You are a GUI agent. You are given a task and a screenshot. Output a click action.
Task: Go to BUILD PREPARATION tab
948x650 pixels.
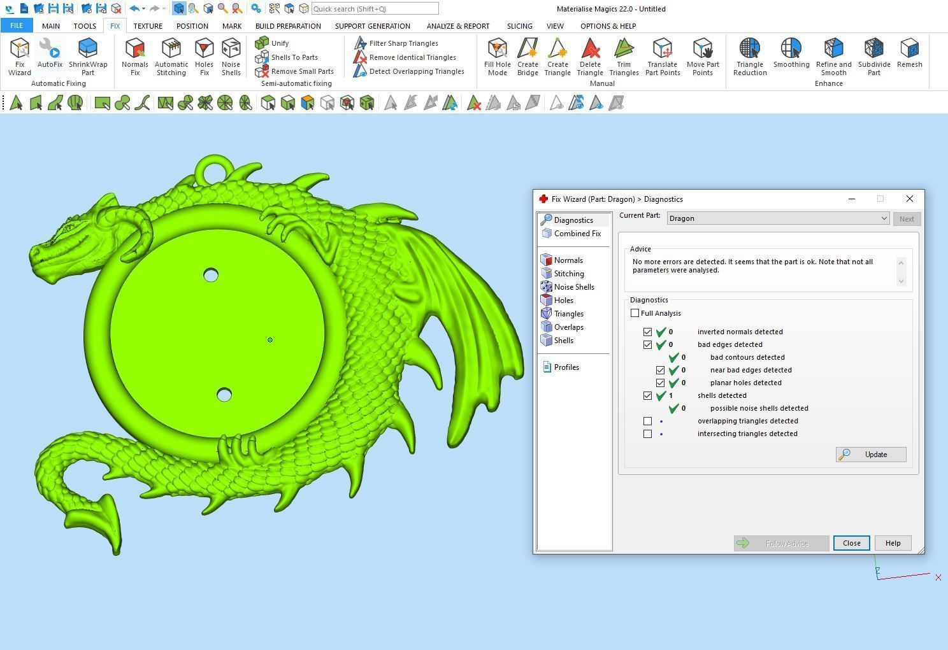[288, 26]
